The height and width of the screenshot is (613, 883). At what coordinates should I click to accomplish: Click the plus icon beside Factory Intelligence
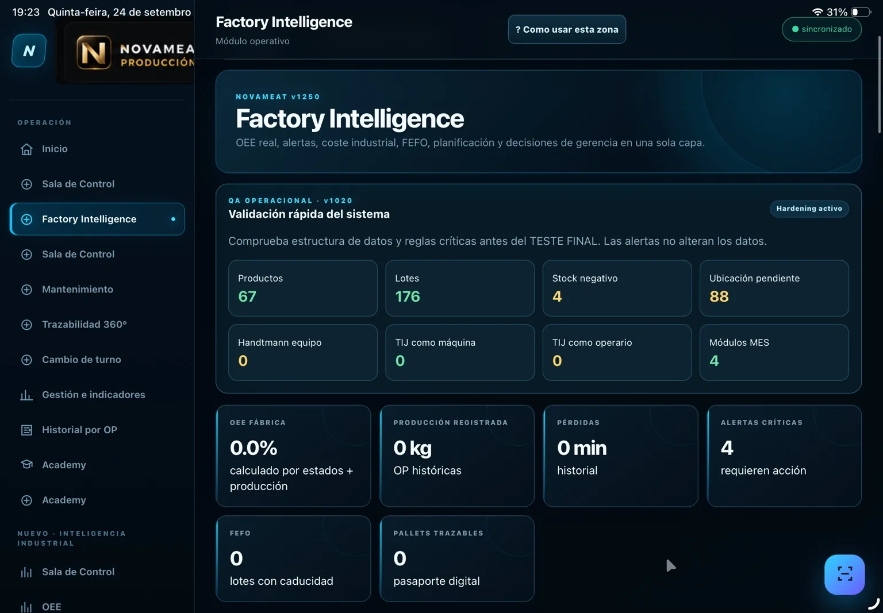26,219
